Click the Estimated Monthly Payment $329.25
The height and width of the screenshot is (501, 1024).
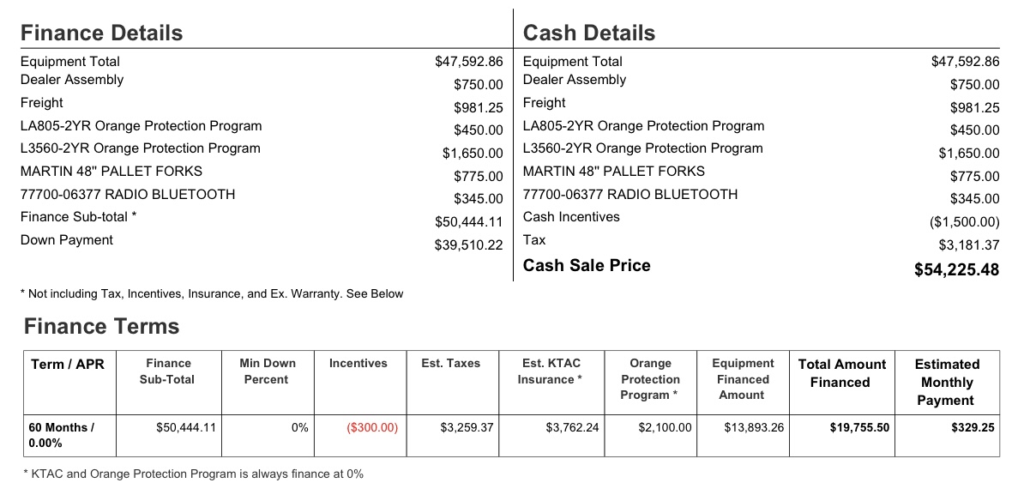pyautogui.click(x=973, y=428)
